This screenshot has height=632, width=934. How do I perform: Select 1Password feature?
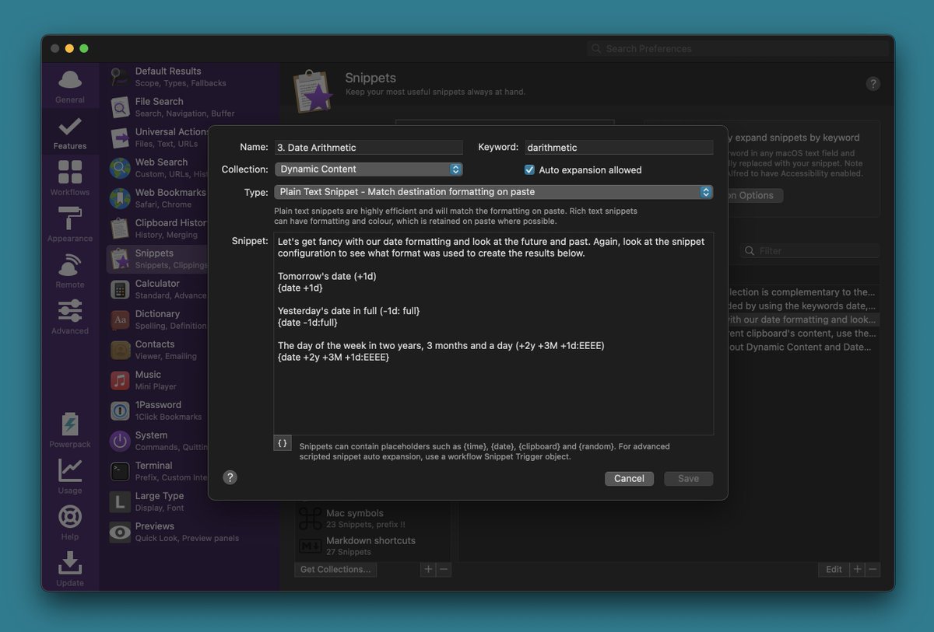click(159, 410)
